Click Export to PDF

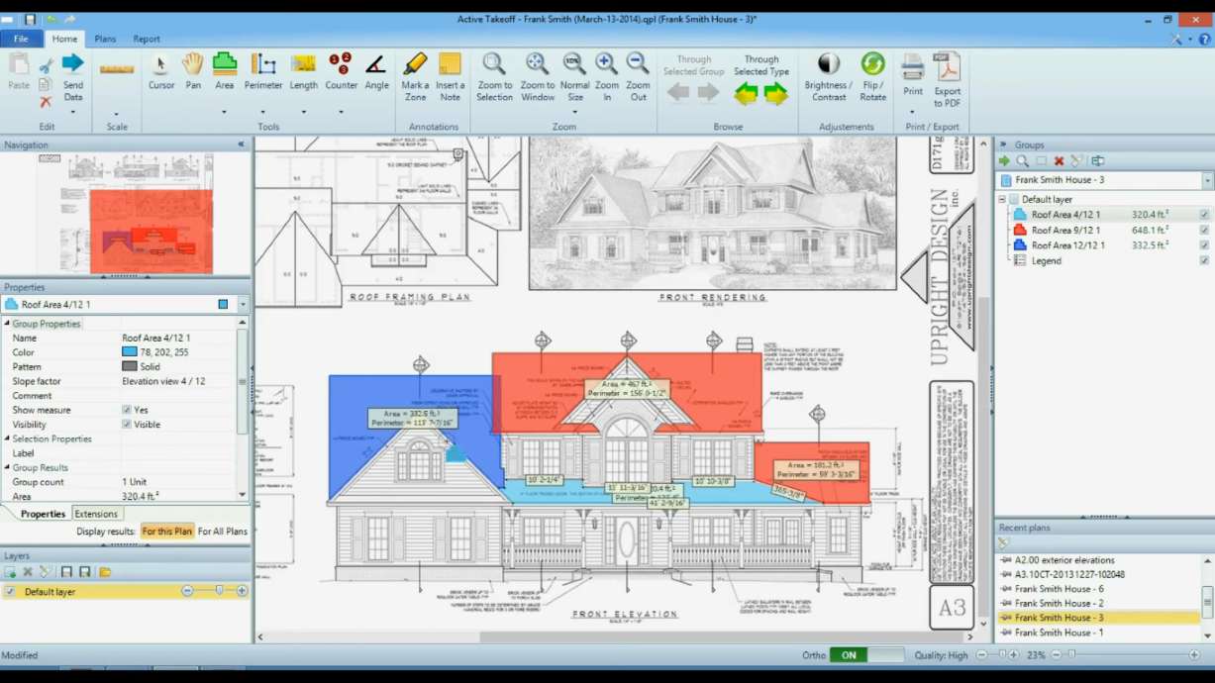point(948,79)
